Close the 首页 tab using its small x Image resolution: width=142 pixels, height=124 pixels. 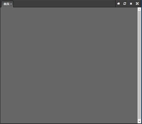[x=11, y=4]
